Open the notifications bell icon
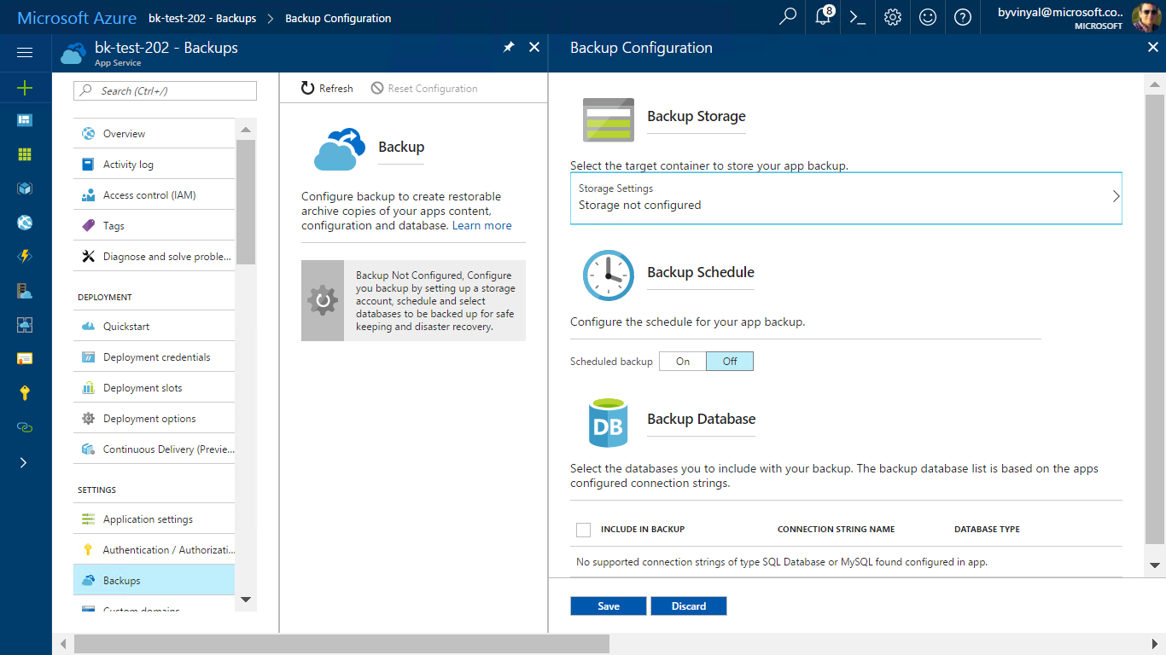This screenshot has height=655, width=1166. coord(823,17)
